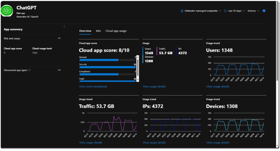The width and height of the screenshot is (280, 151).
Task: Click the 'Generative AI | OpenAI' subtitle
Action: [27, 17]
